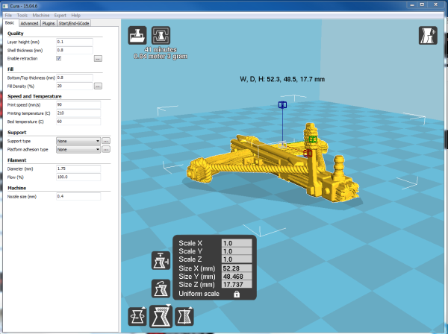Open the Platform adhesion type dropdown

tap(78, 149)
